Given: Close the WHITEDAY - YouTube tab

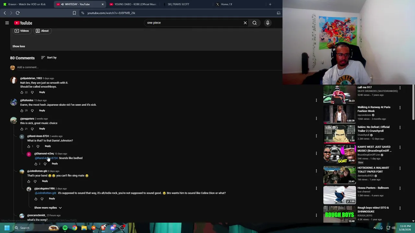Looking at the screenshot, I should (x=102, y=4).
